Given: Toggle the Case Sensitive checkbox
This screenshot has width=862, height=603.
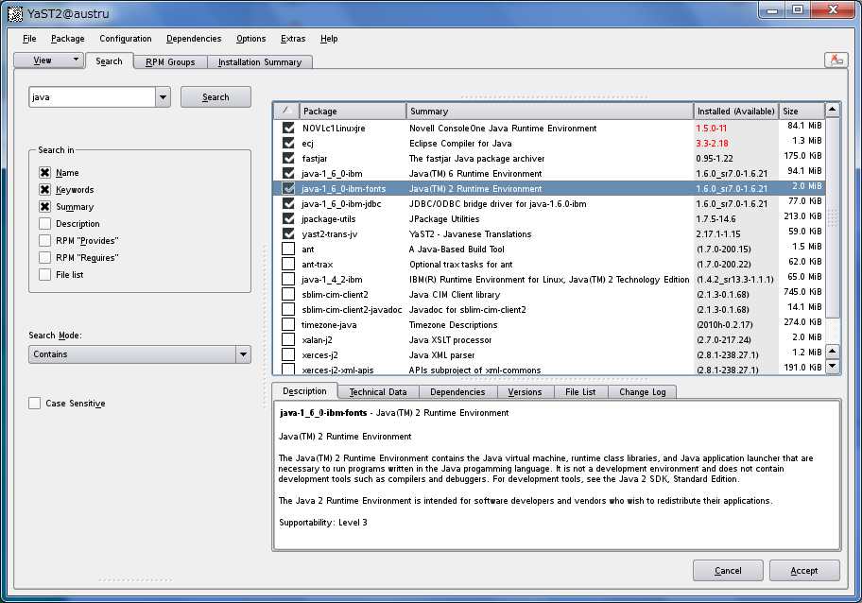Looking at the screenshot, I should coord(35,403).
